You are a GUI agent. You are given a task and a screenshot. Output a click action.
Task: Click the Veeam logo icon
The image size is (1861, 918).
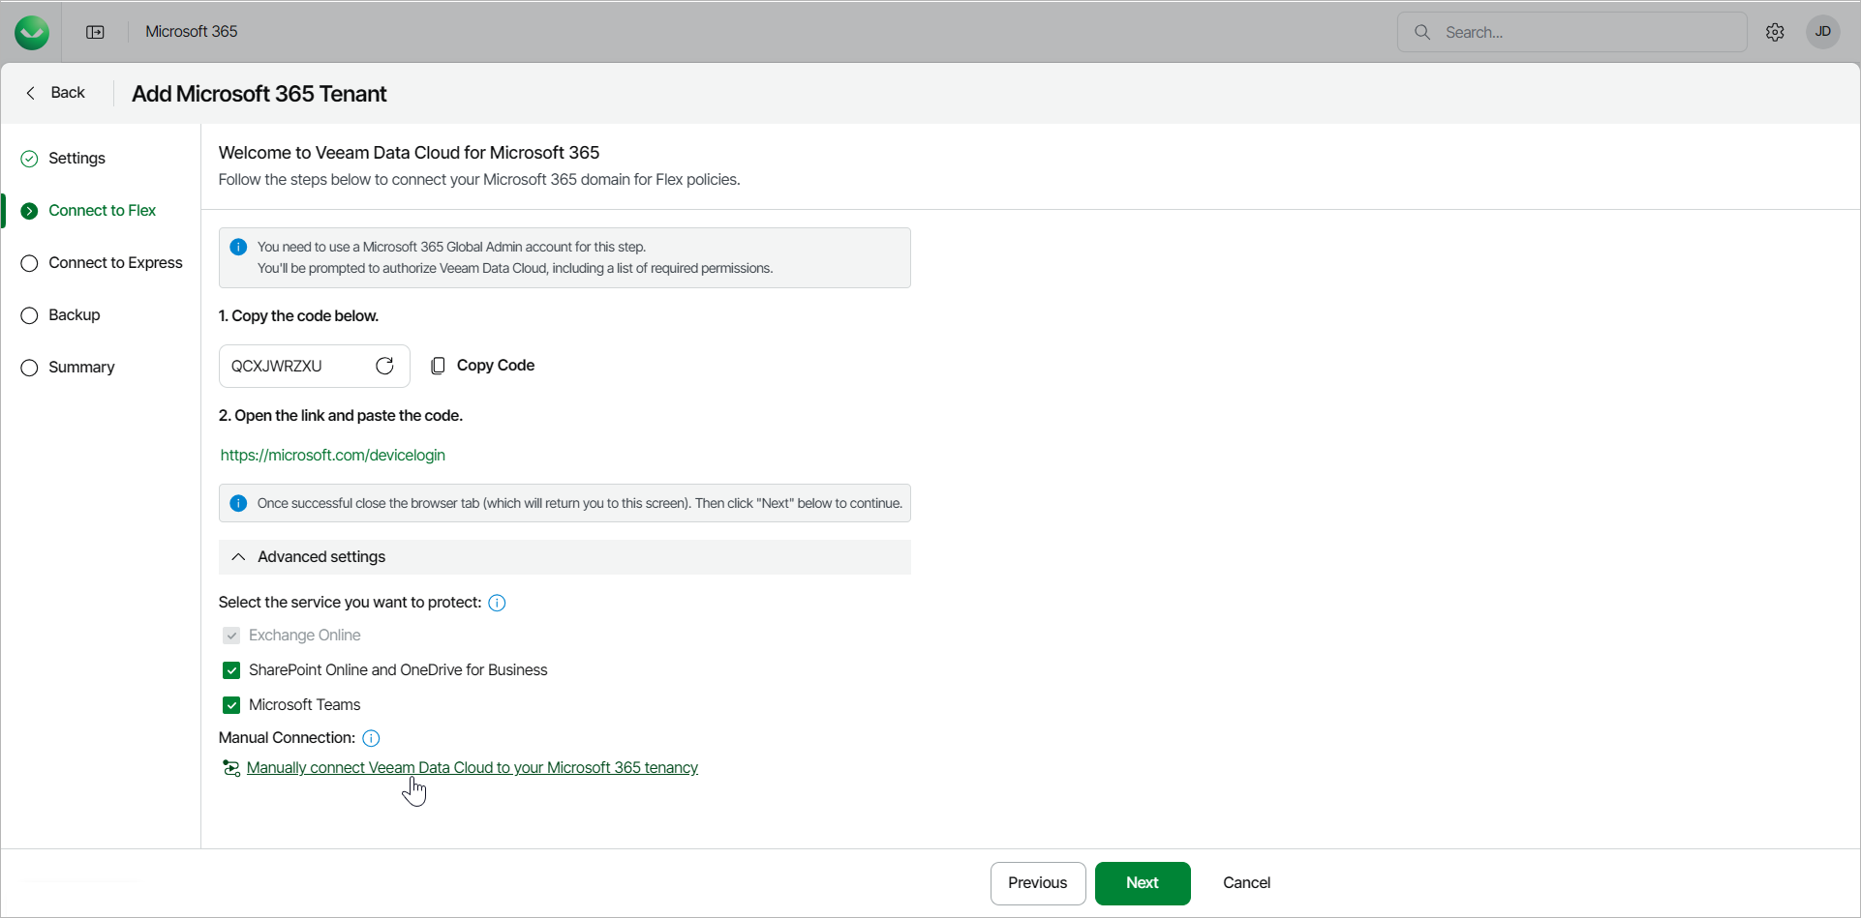32,32
